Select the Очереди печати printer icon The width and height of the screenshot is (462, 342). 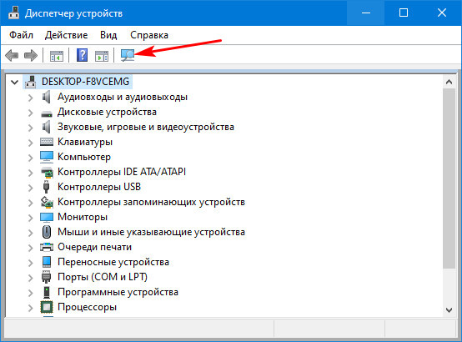pyautogui.click(x=47, y=247)
